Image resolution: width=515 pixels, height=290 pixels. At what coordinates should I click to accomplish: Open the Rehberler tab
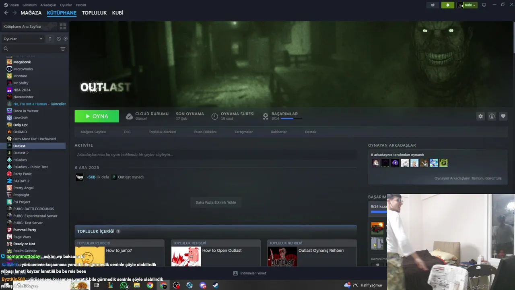pos(279,132)
